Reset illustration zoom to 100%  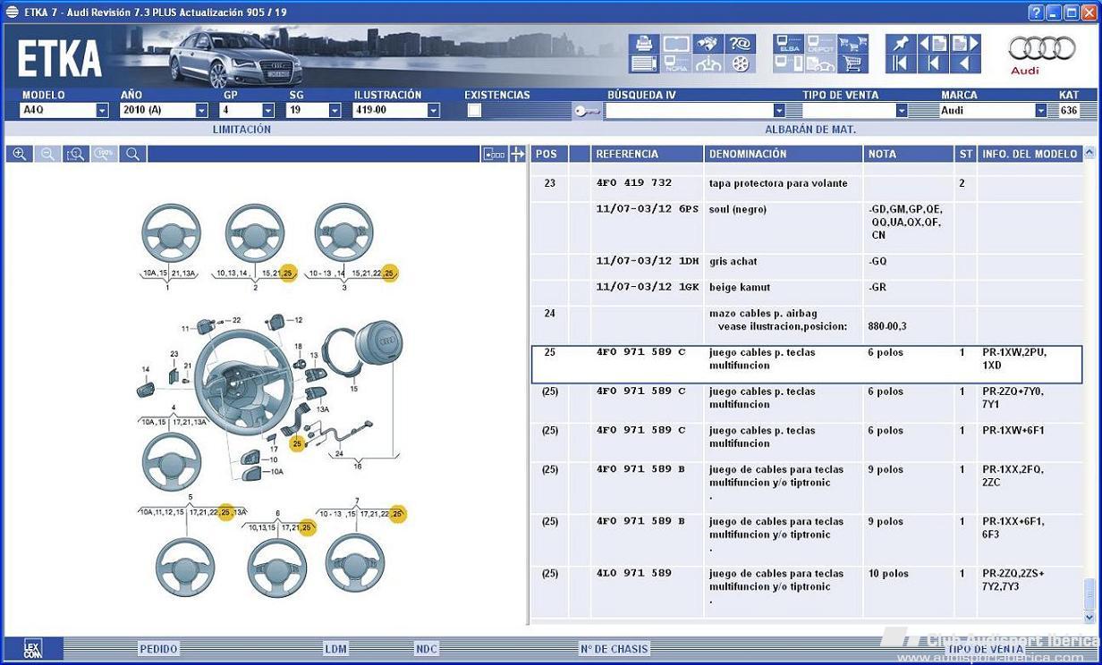(105, 154)
